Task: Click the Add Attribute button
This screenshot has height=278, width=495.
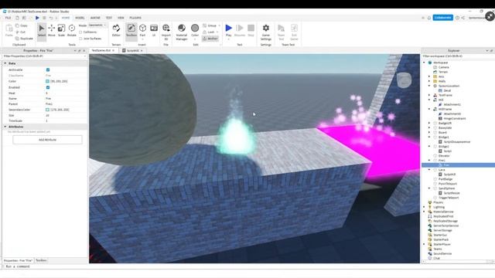Action: pos(47,140)
